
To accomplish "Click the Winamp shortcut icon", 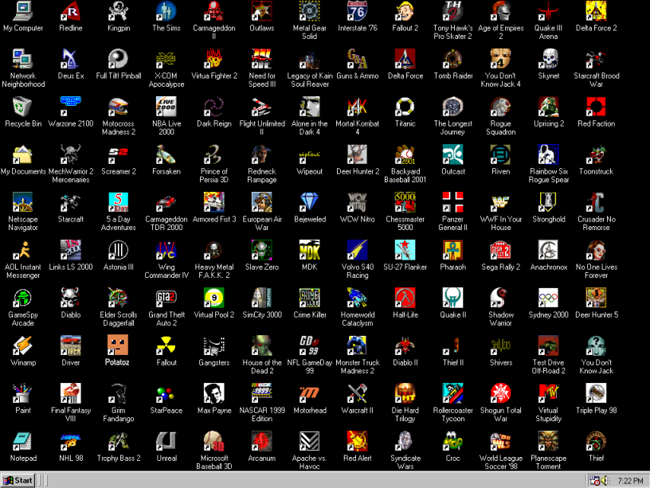I will click(x=23, y=346).
